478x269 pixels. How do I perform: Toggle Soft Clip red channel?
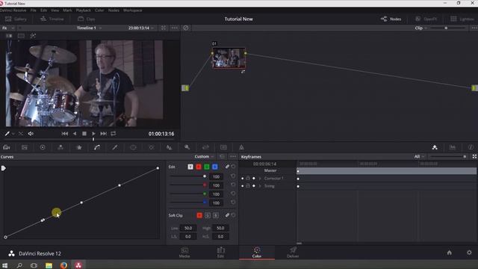pos(199,215)
